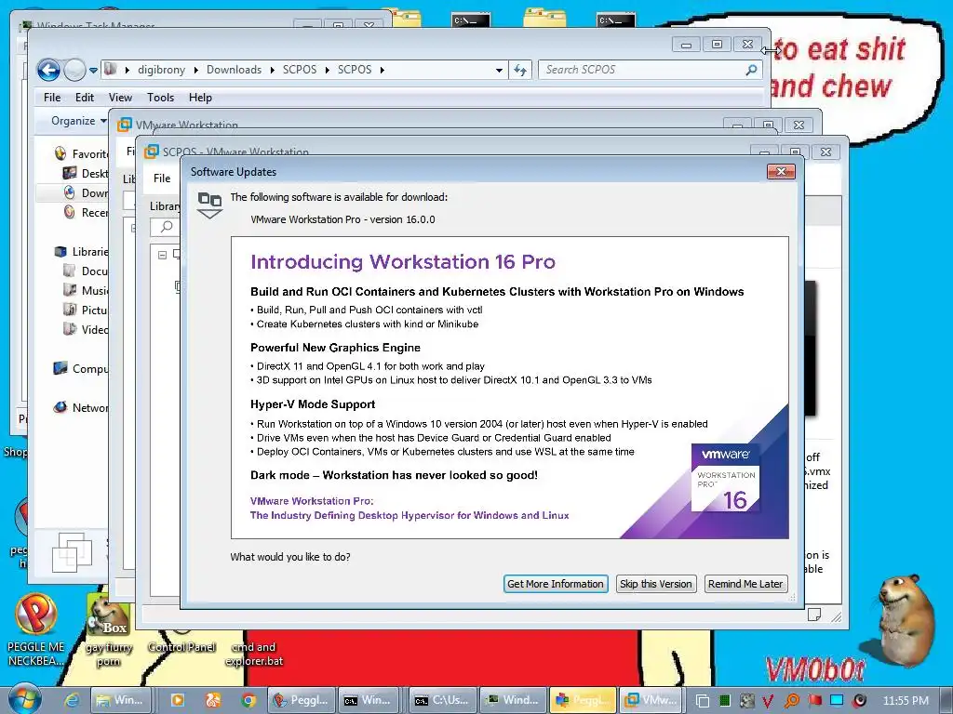Open media player taskbar icon
The height and width of the screenshot is (714, 953).
(x=178, y=700)
